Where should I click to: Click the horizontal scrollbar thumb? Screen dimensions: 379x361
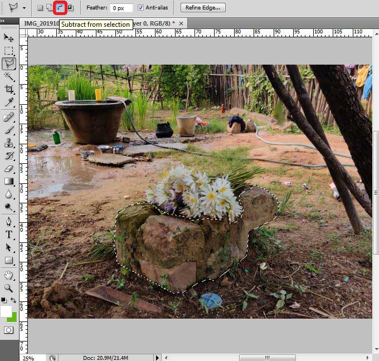(x=268, y=358)
